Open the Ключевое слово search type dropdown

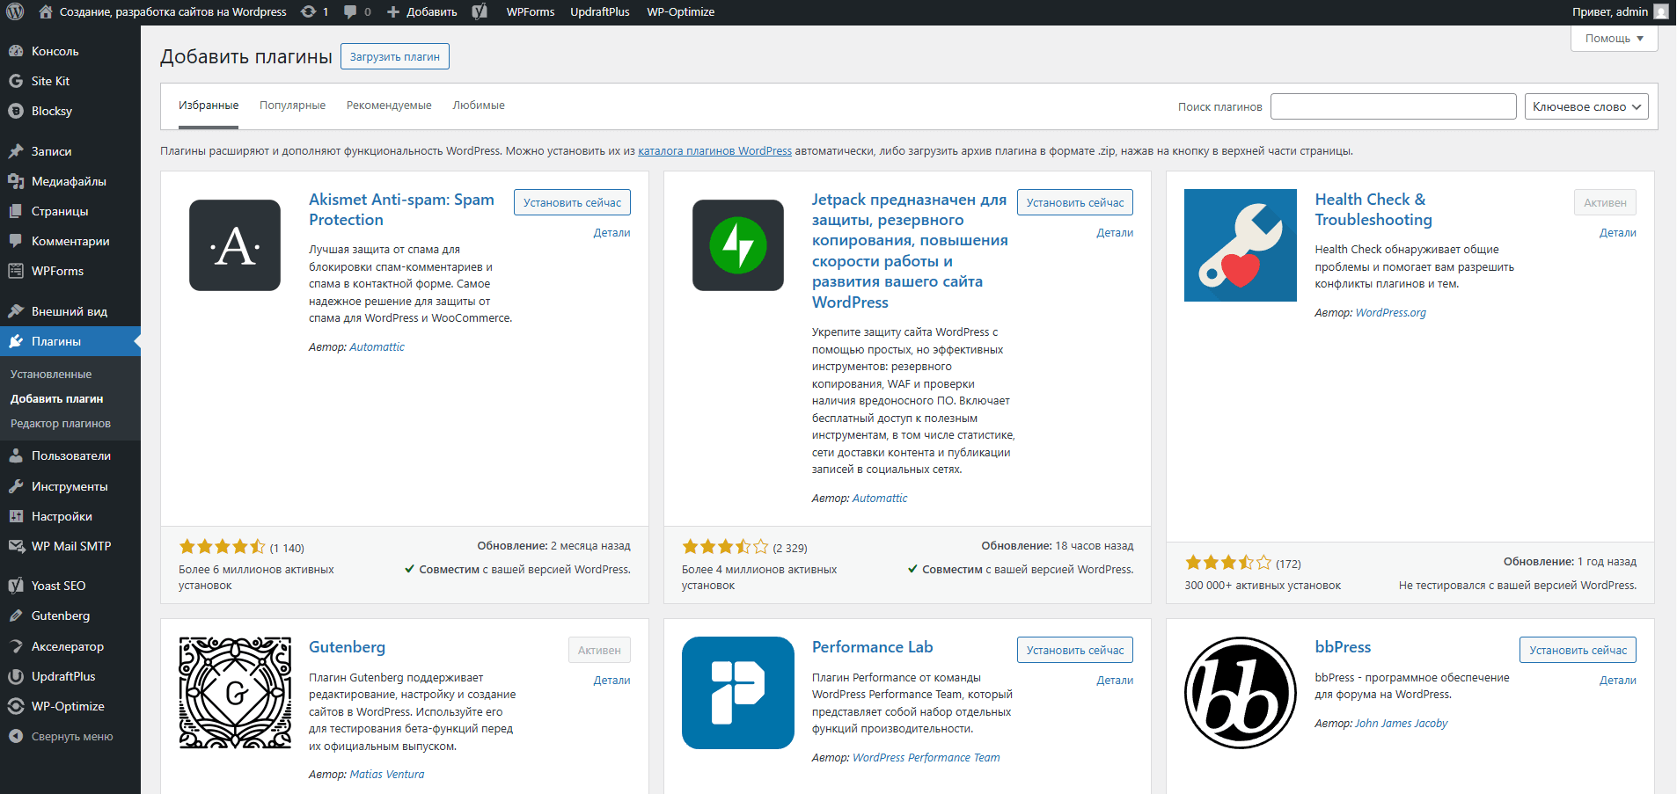tap(1585, 106)
